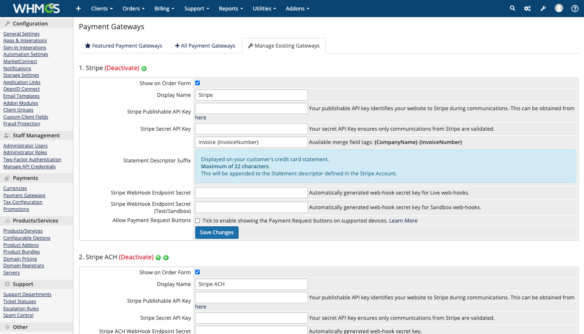This screenshot has height=334, width=584.
Task: Open the user avatar account icon
Action: 559,8
